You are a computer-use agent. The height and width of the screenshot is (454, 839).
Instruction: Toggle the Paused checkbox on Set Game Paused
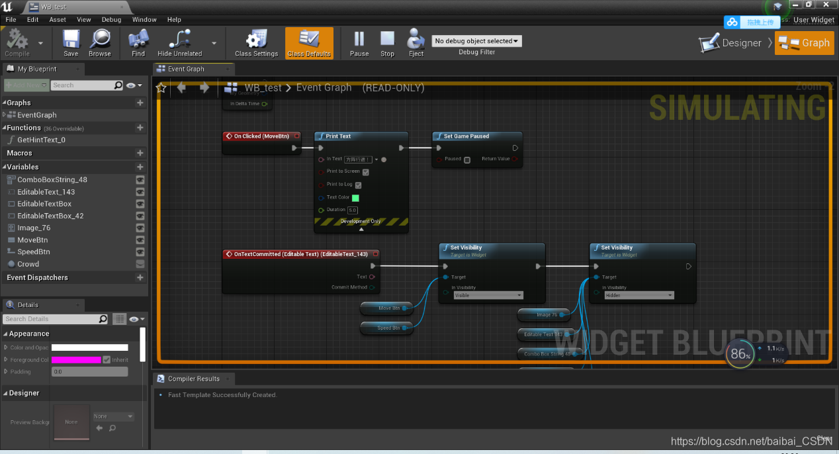coord(468,160)
